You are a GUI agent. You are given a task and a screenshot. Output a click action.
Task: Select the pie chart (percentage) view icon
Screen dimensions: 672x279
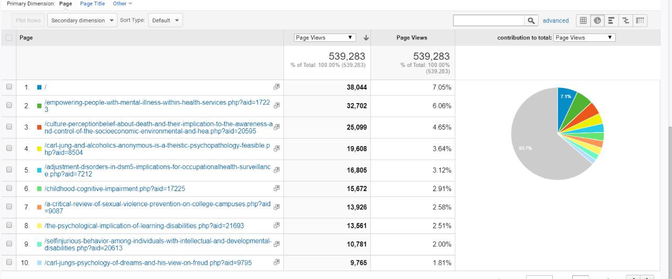(x=597, y=20)
